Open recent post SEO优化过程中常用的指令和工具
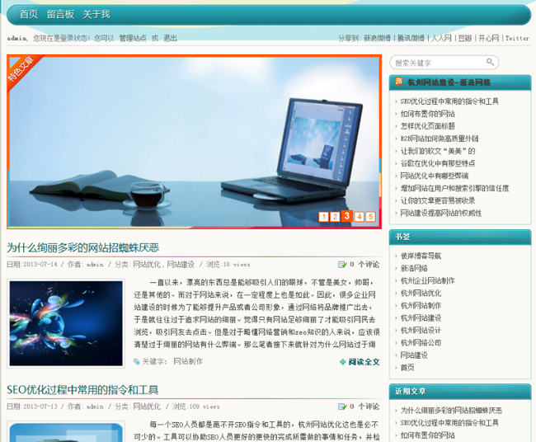The height and width of the screenshot is (442, 536). [x=449, y=422]
